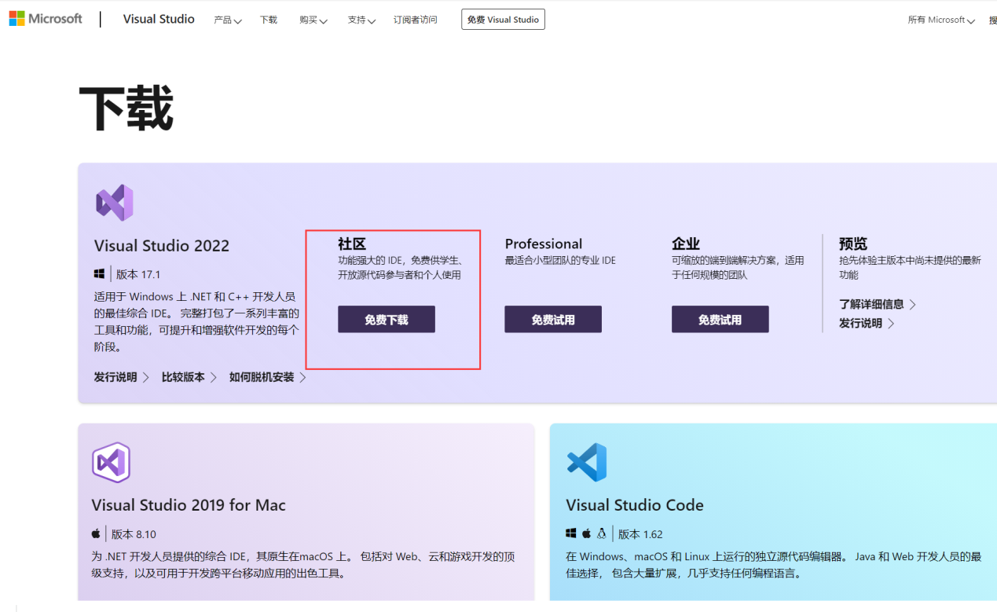Click the Windows icon beside 版本 1.62
Screen dimensions: 997x612
571,533
